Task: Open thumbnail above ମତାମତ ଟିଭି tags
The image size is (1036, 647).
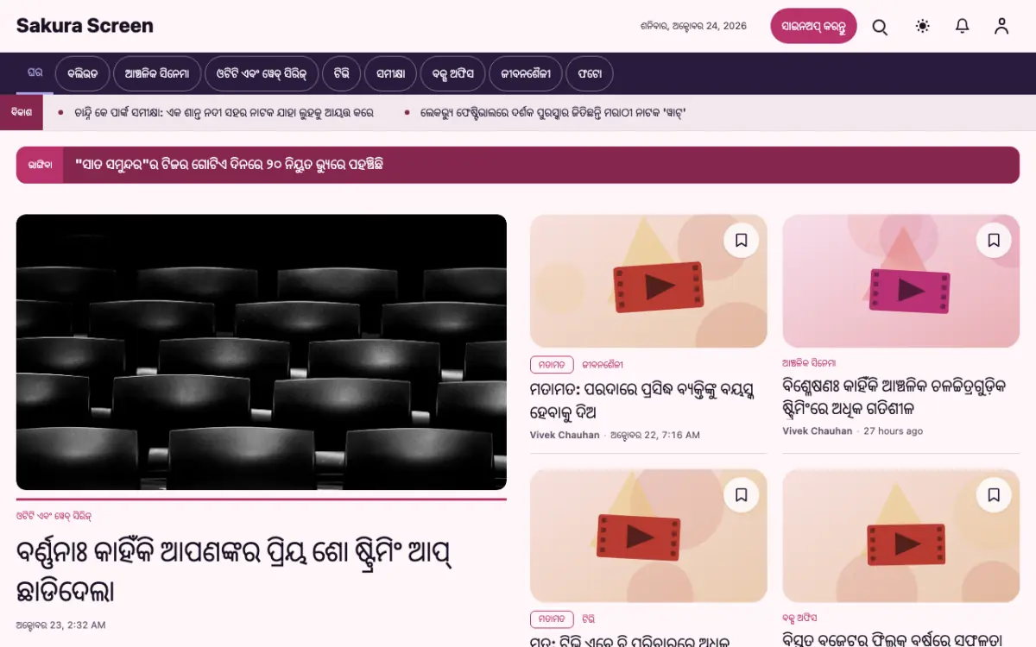Action: click(648, 536)
